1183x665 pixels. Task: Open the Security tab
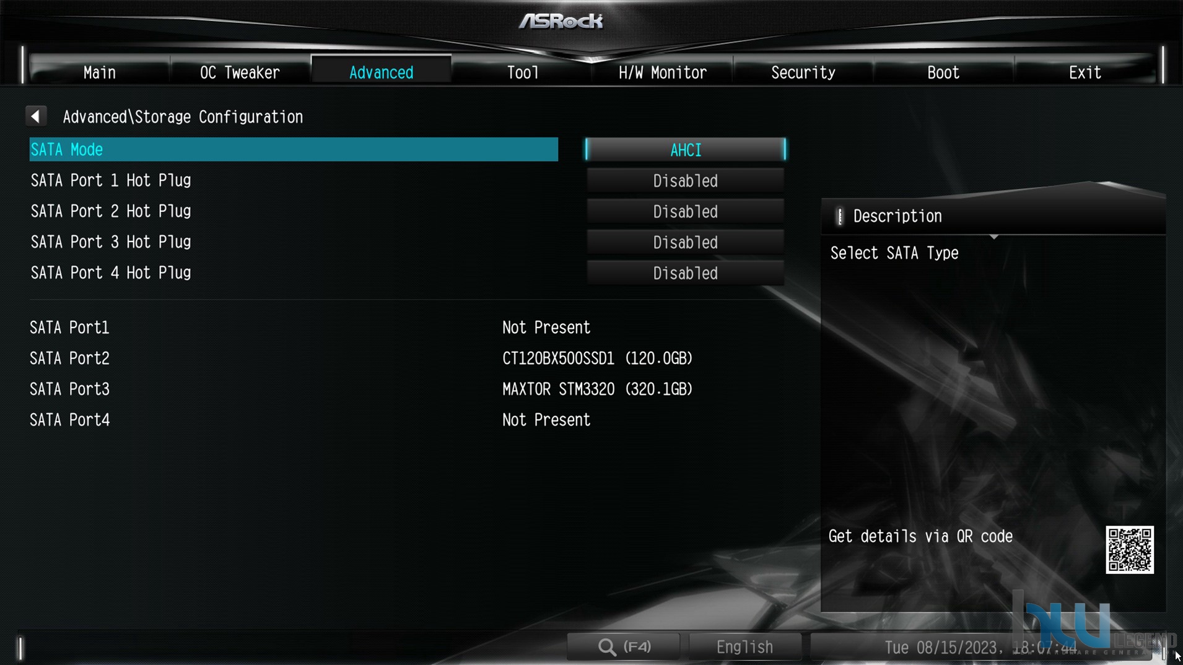(803, 72)
